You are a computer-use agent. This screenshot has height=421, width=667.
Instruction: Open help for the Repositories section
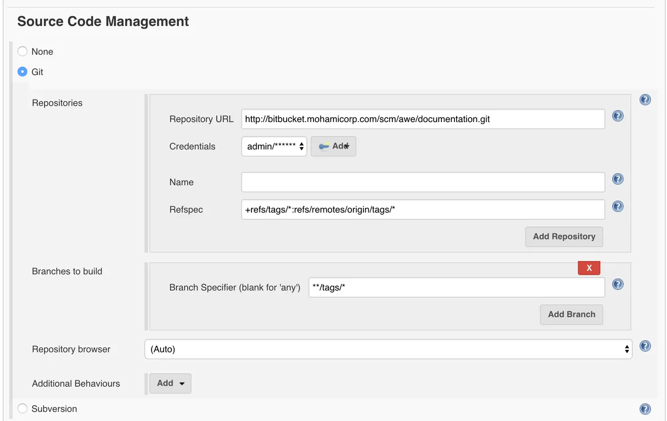[x=645, y=100]
